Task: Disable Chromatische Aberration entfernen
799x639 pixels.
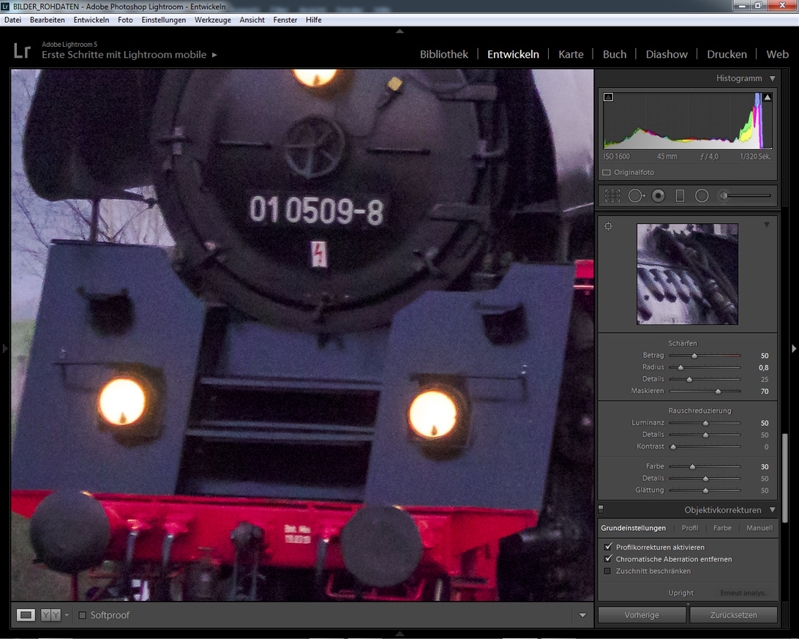Action: 608,559
